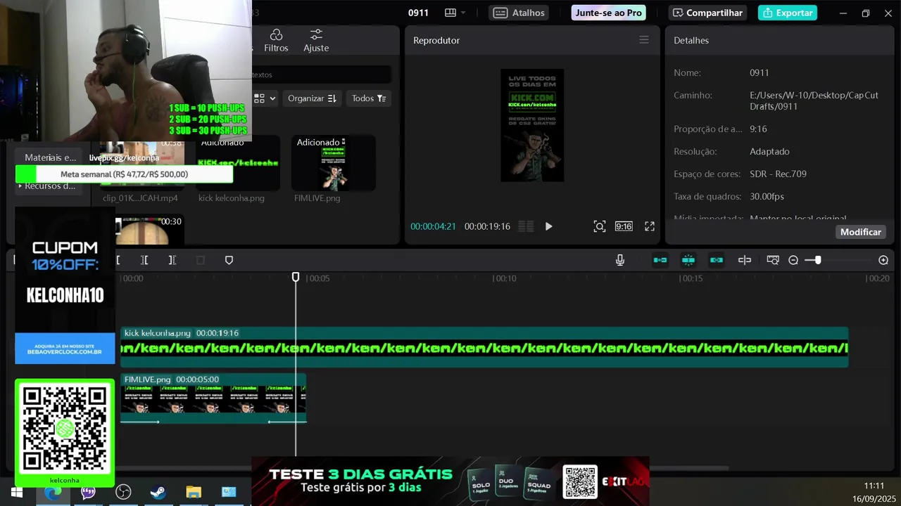Image resolution: width=901 pixels, height=506 pixels.
Task: Click the audio level meter icon in player
Action: point(526,226)
